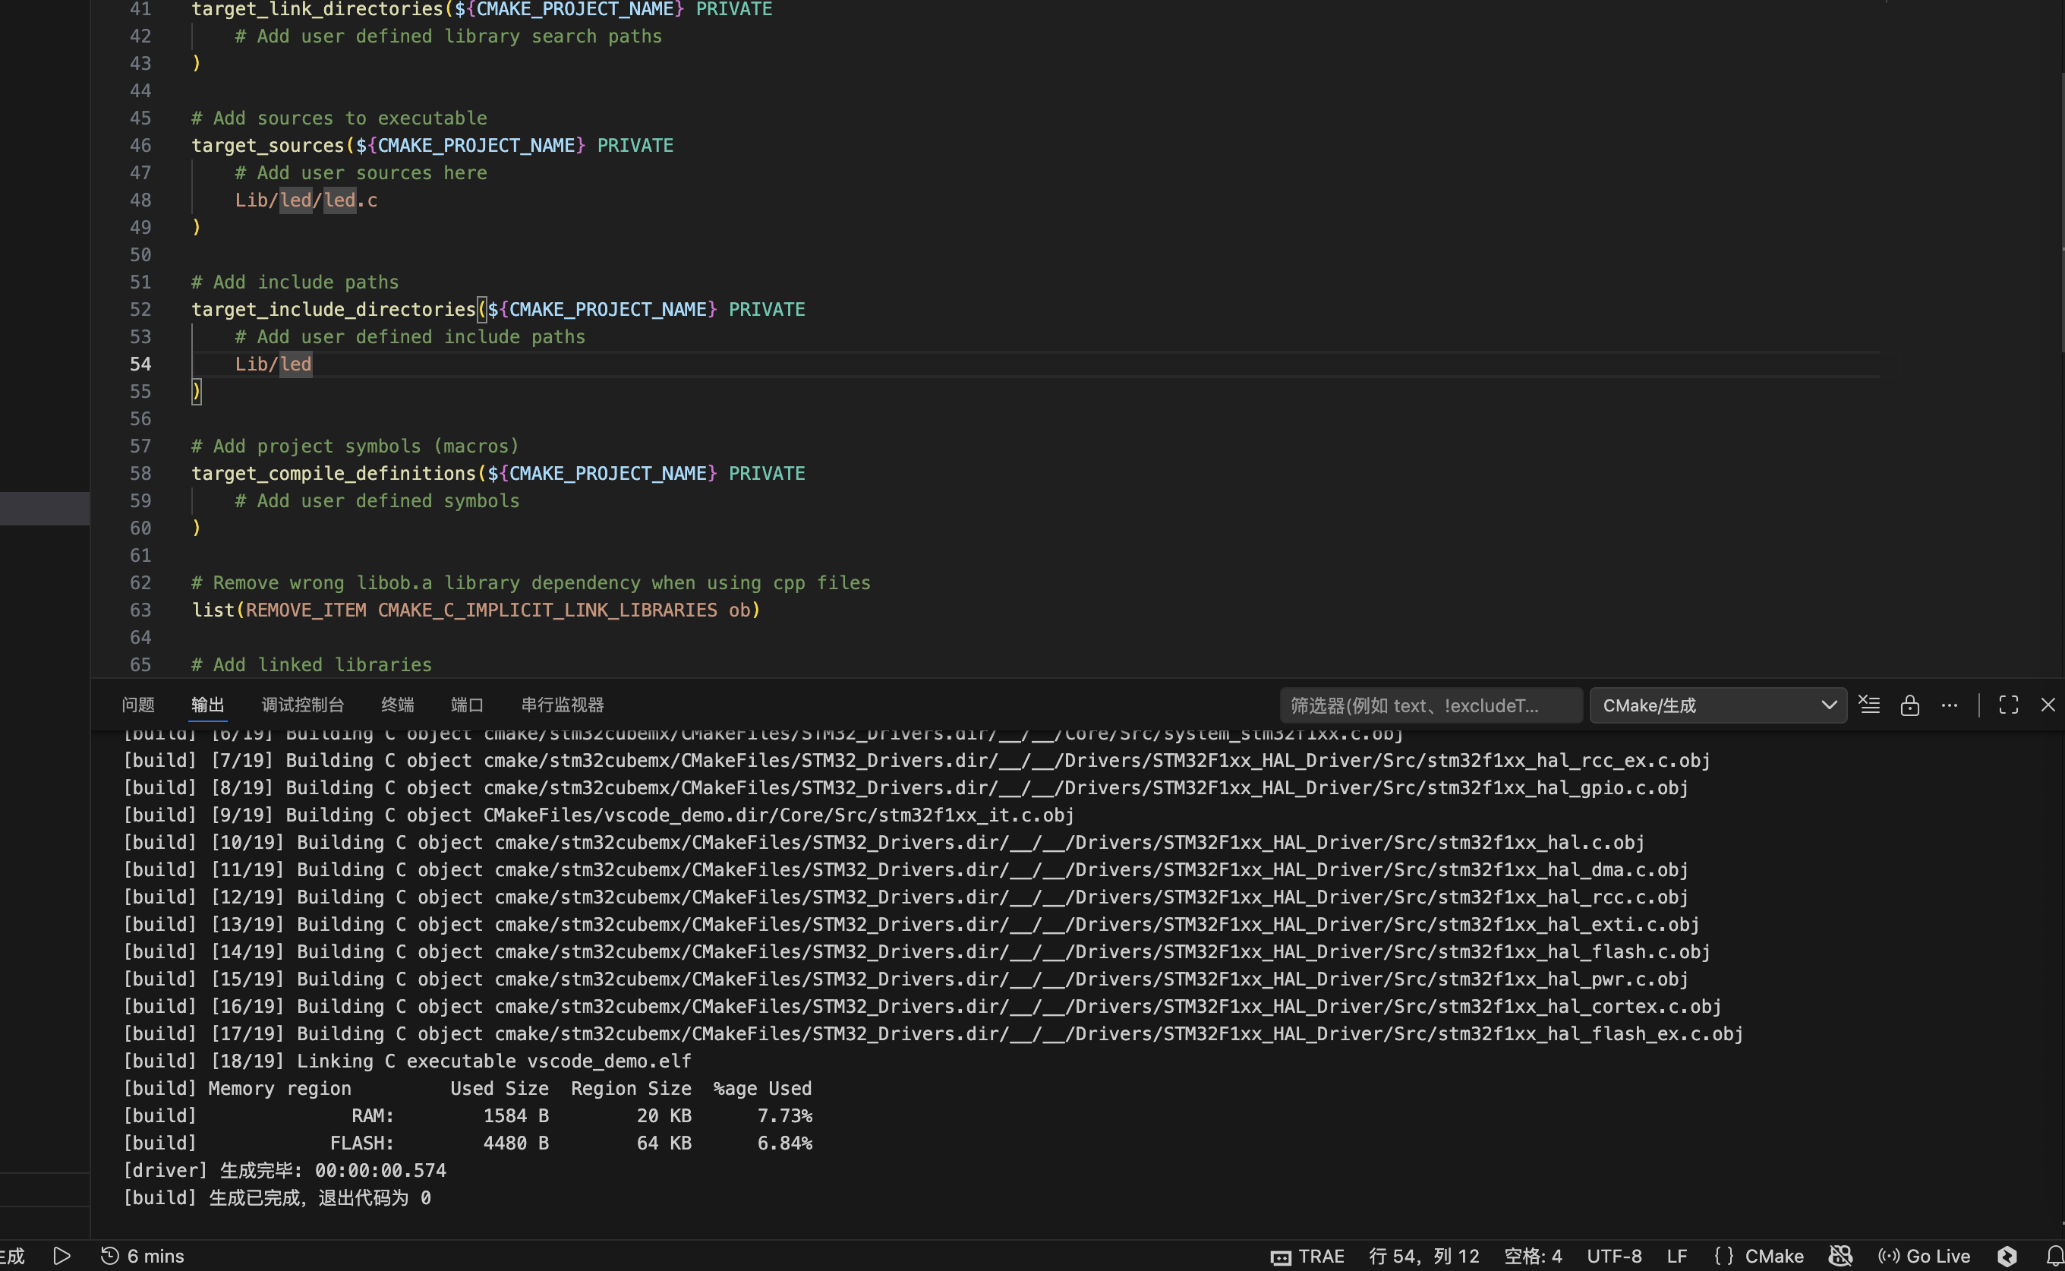Click the LF line ending button

coord(1677,1255)
